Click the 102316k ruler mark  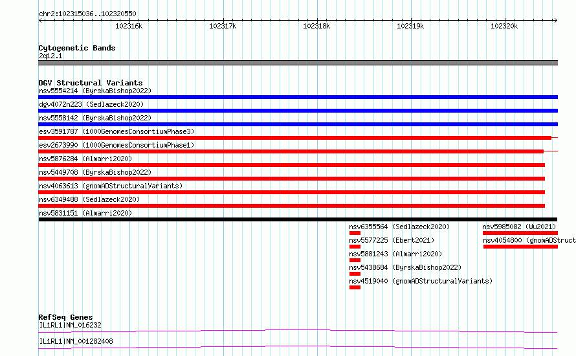(129, 26)
